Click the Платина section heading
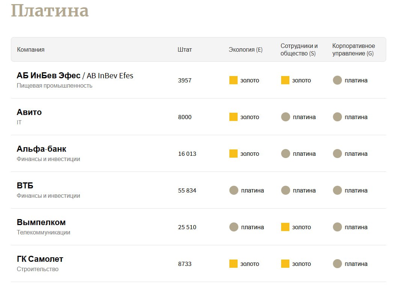 pos(50,10)
